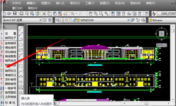Toggle the layer light bulb on/off

63,20
